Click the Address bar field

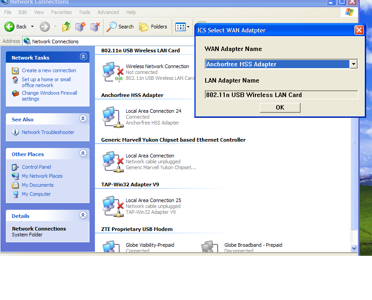click(108, 41)
